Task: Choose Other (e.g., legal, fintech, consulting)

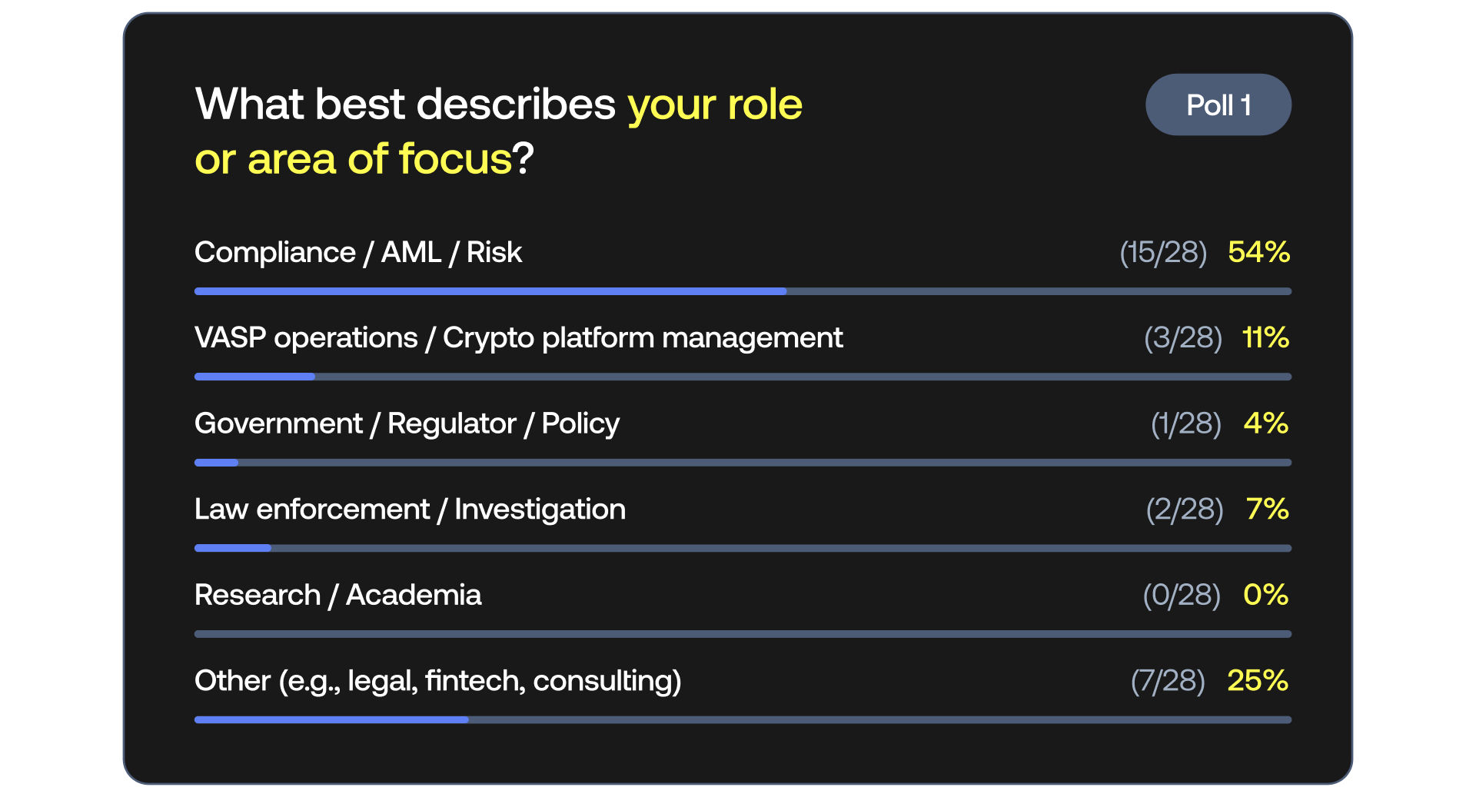Action: pyautogui.click(x=437, y=681)
